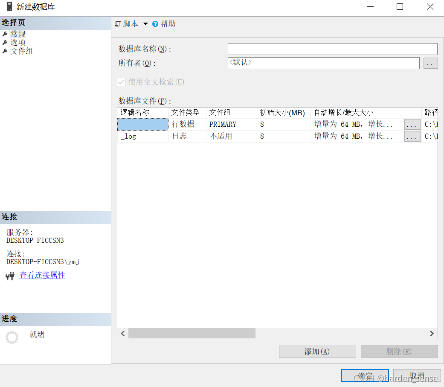Screen dimensions: 444x387
Task: Click path cell in 行数据 row
Action: [430, 124]
